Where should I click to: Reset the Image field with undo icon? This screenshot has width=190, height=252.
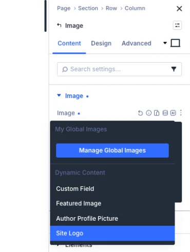[140, 113]
